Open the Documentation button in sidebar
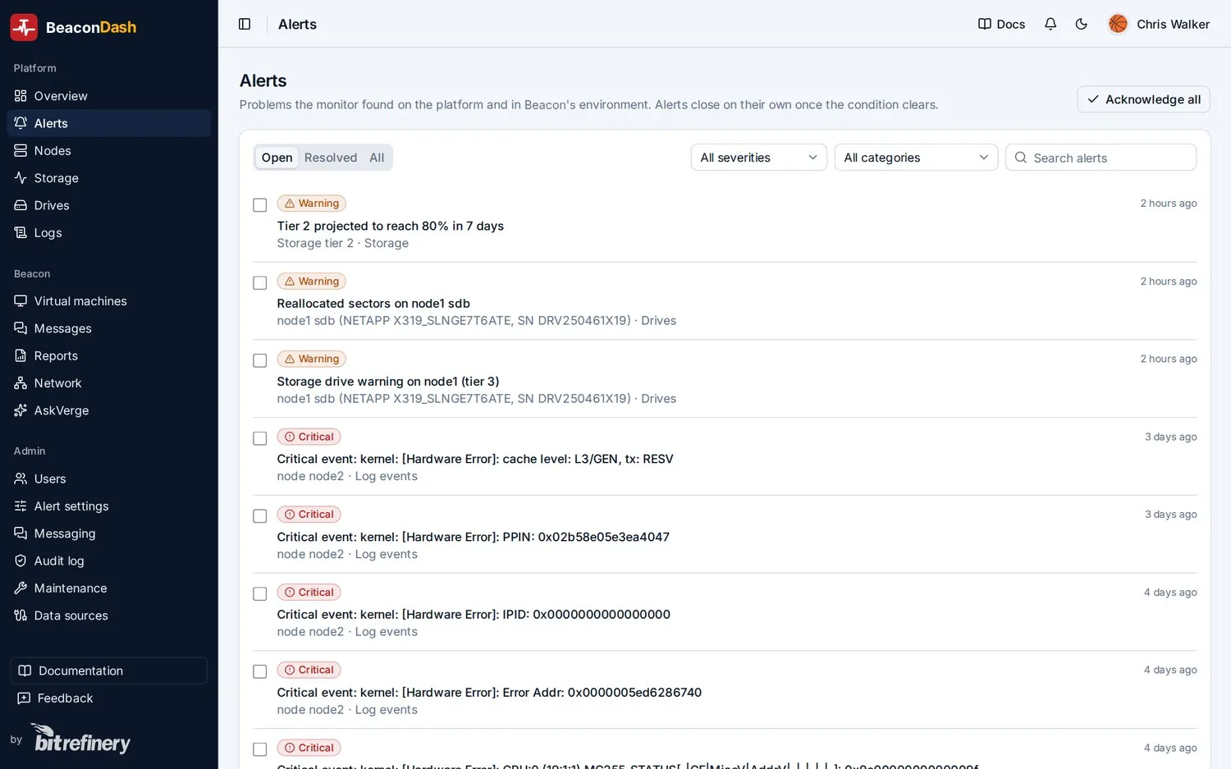Image resolution: width=1231 pixels, height=769 pixels. tap(108, 671)
